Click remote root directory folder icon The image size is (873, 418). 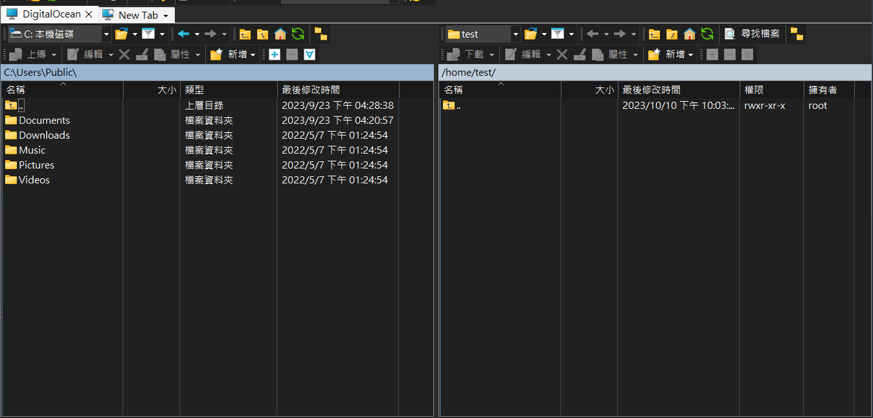672,34
